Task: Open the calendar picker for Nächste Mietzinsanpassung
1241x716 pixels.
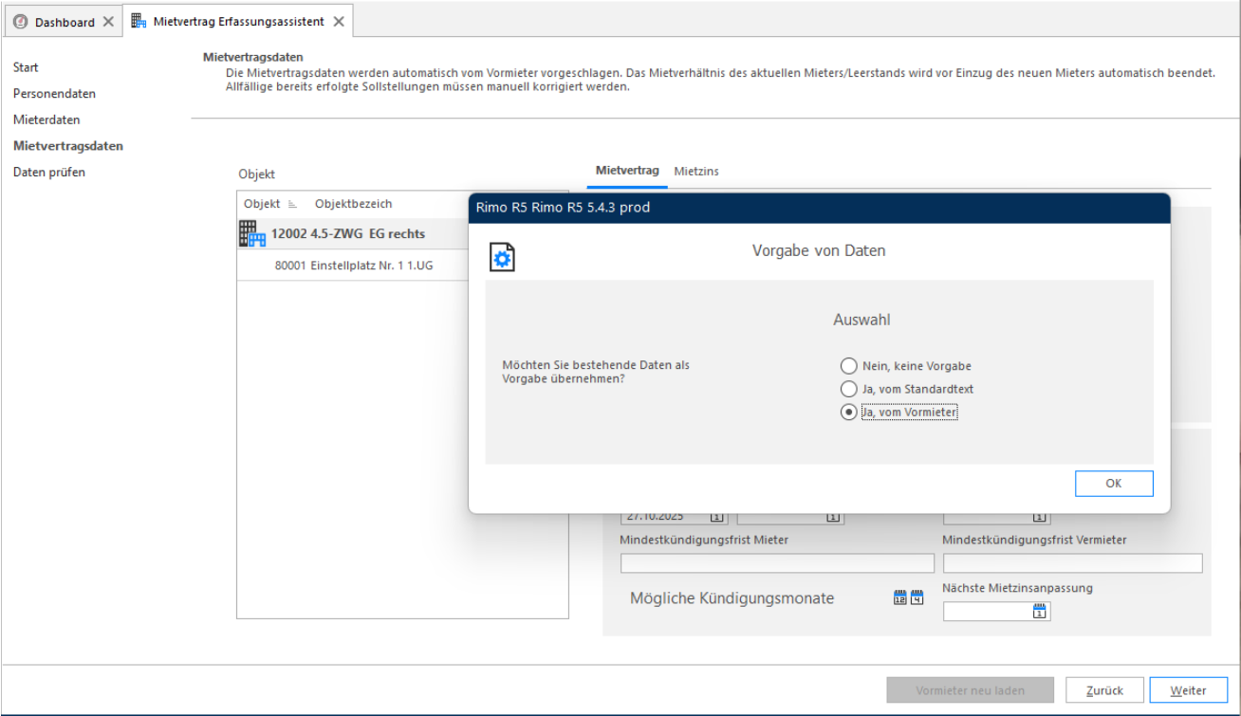Action: 1039,612
